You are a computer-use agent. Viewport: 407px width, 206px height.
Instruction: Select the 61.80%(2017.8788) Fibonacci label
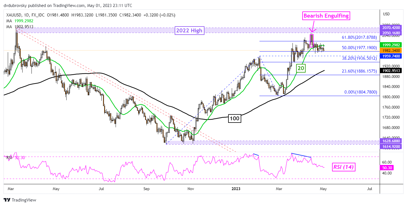359,37
